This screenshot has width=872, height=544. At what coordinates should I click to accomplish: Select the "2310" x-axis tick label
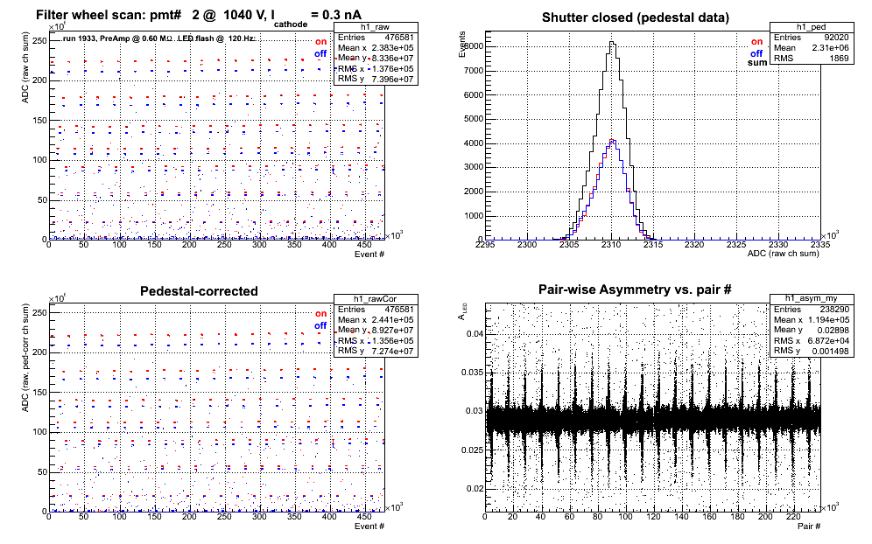coord(610,244)
